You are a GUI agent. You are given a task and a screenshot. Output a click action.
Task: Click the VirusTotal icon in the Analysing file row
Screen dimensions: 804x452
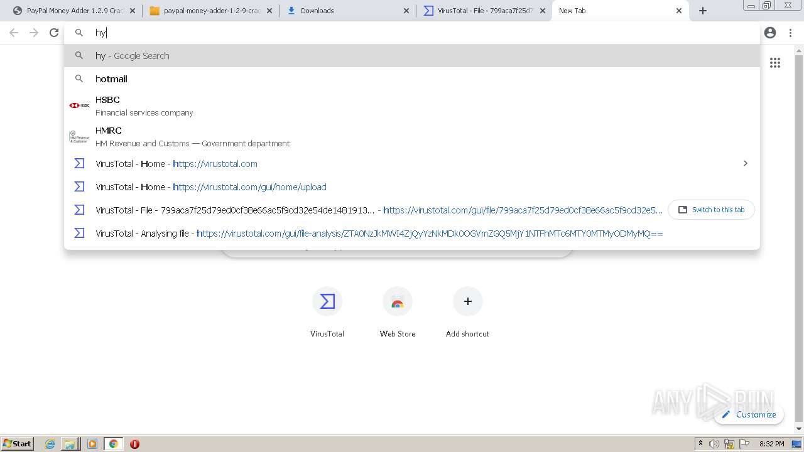[79, 234]
